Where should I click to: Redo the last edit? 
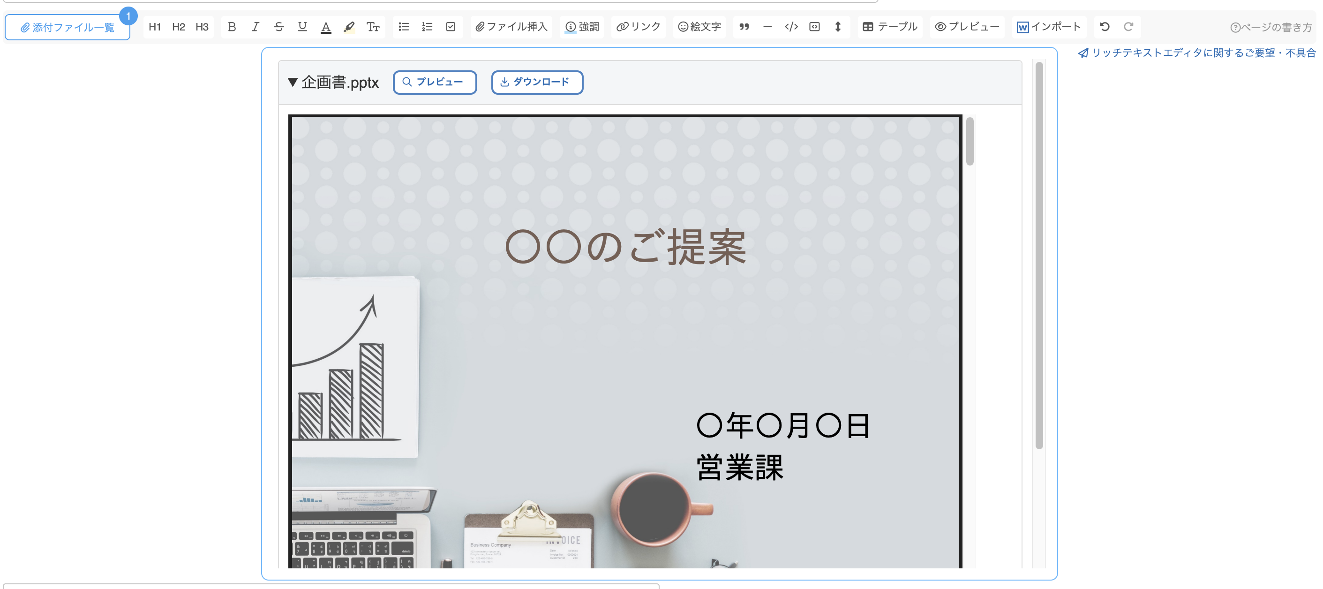click(x=1128, y=27)
